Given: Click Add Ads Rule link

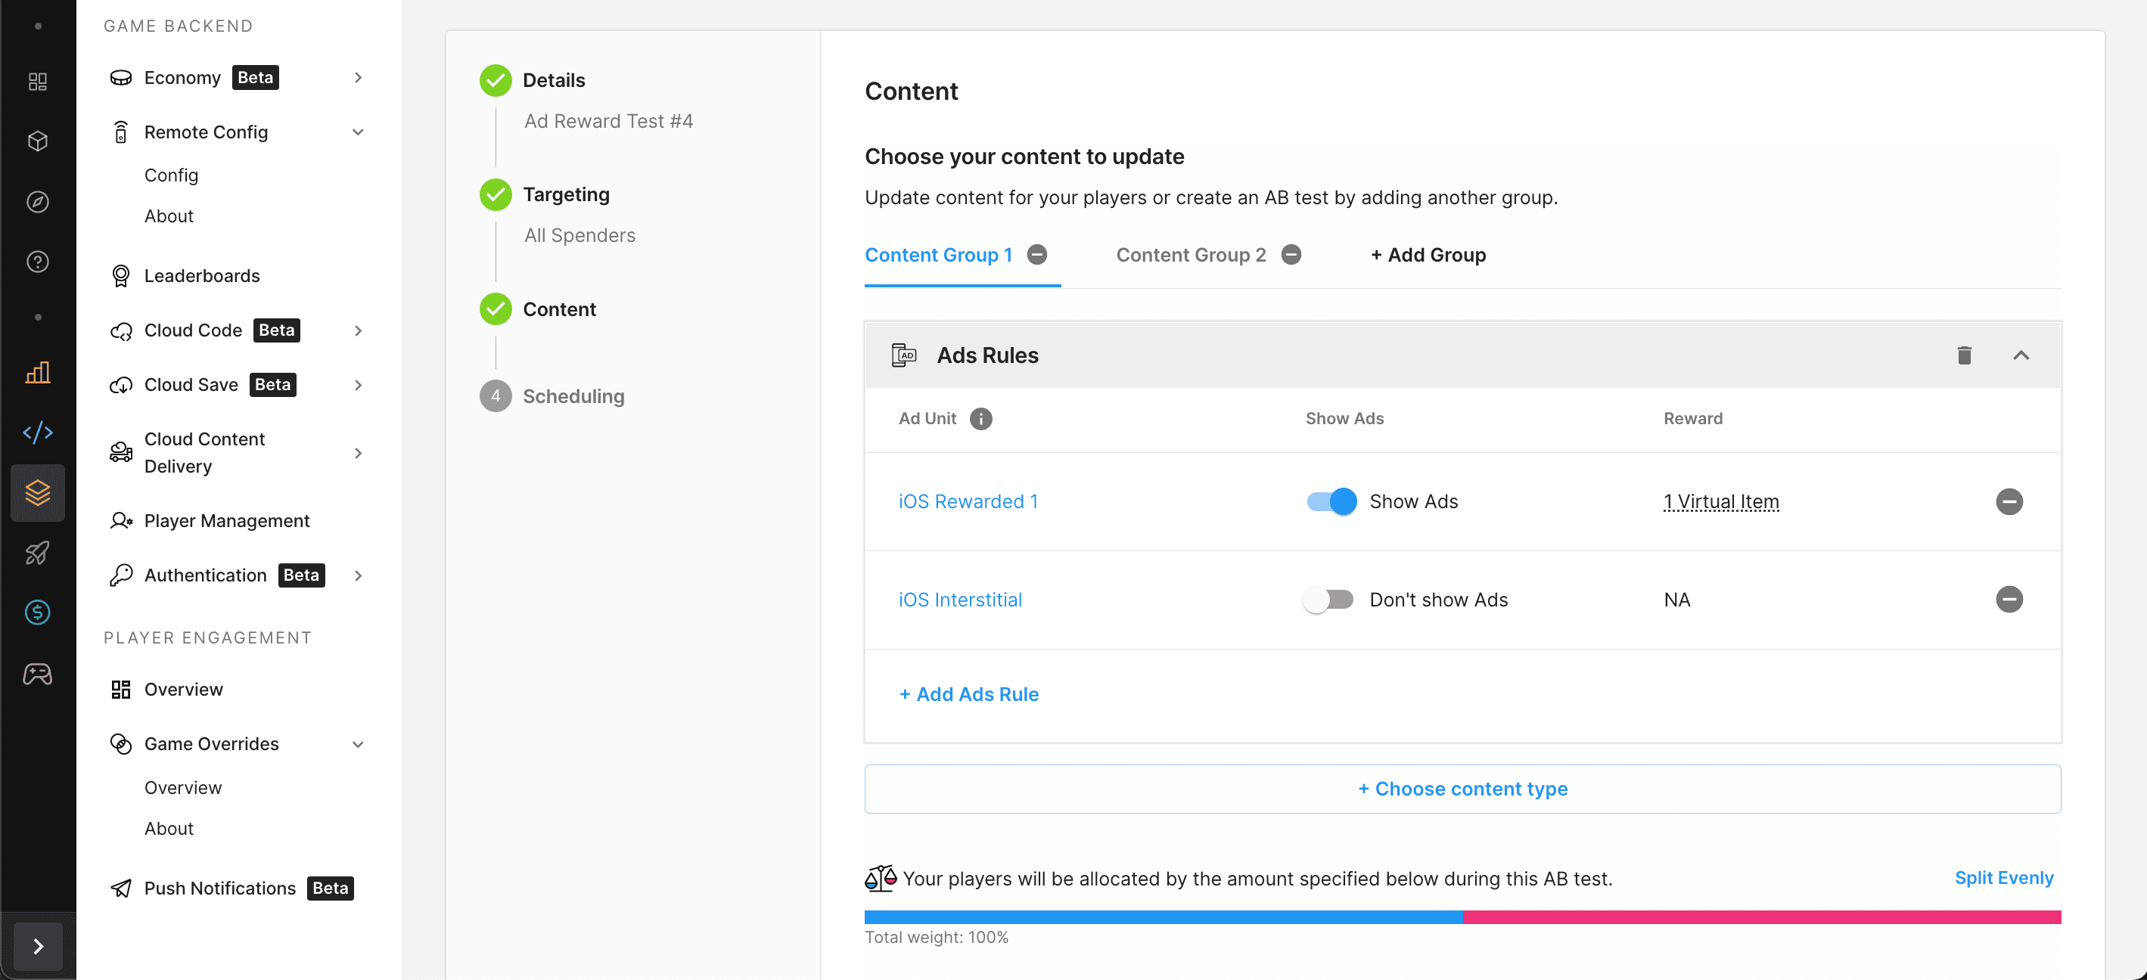Looking at the screenshot, I should pos(968,694).
